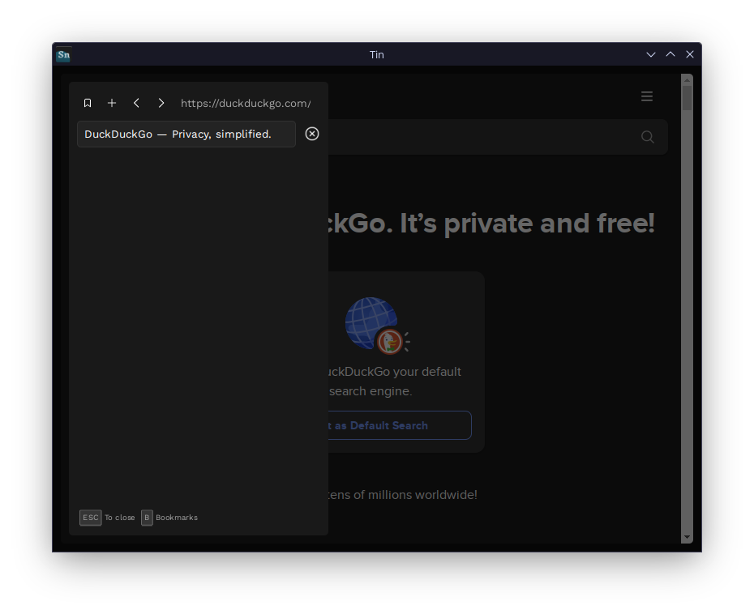
Task: Go back with the left chevron
Action: point(136,103)
